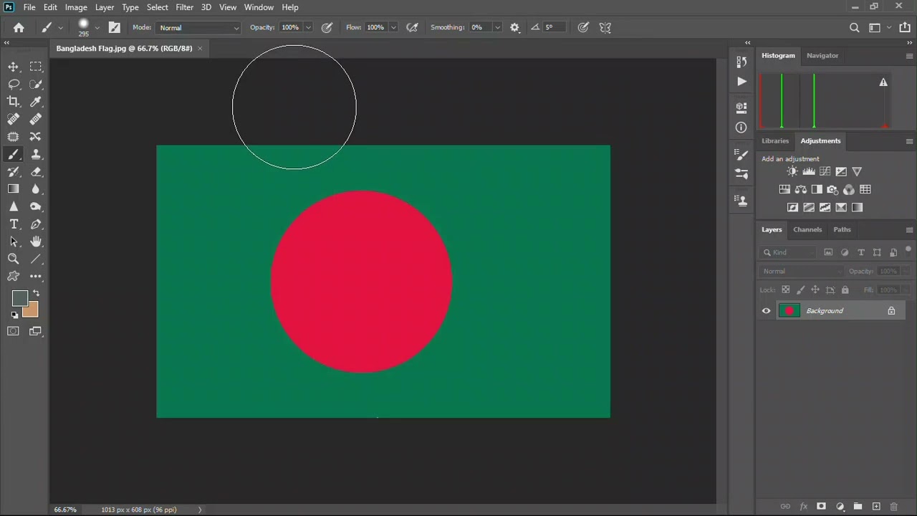This screenshot has width=917, height=516.
Task: Click the delete layer trash button
Action: (894, 507)
